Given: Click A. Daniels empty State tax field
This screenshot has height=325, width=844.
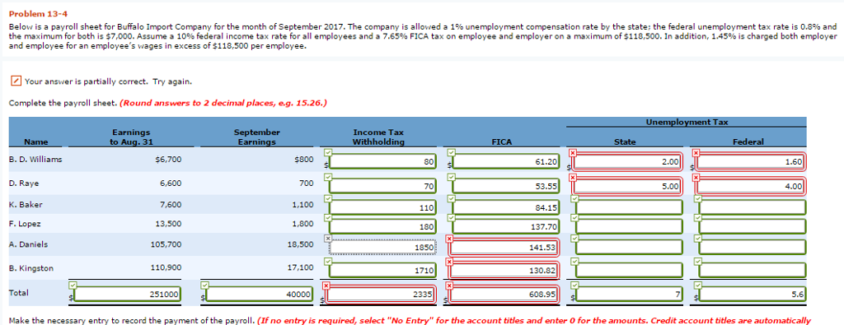Looking at the screenshot, I should (x=629, y=247).
